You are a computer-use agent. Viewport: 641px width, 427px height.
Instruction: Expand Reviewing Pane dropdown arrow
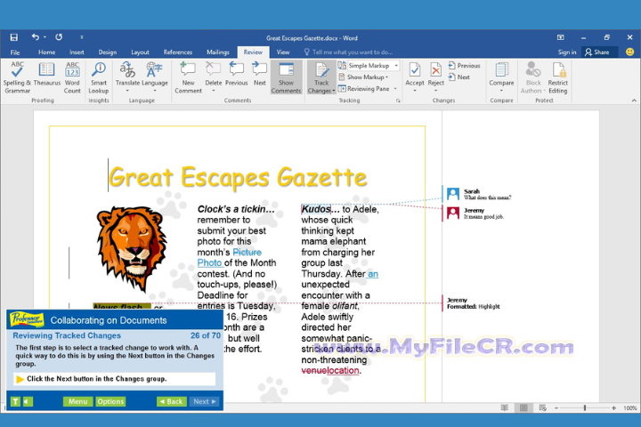(395, 89)
